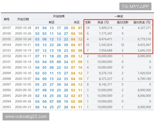Select prize amount 5,543,834

pos(105,45)
